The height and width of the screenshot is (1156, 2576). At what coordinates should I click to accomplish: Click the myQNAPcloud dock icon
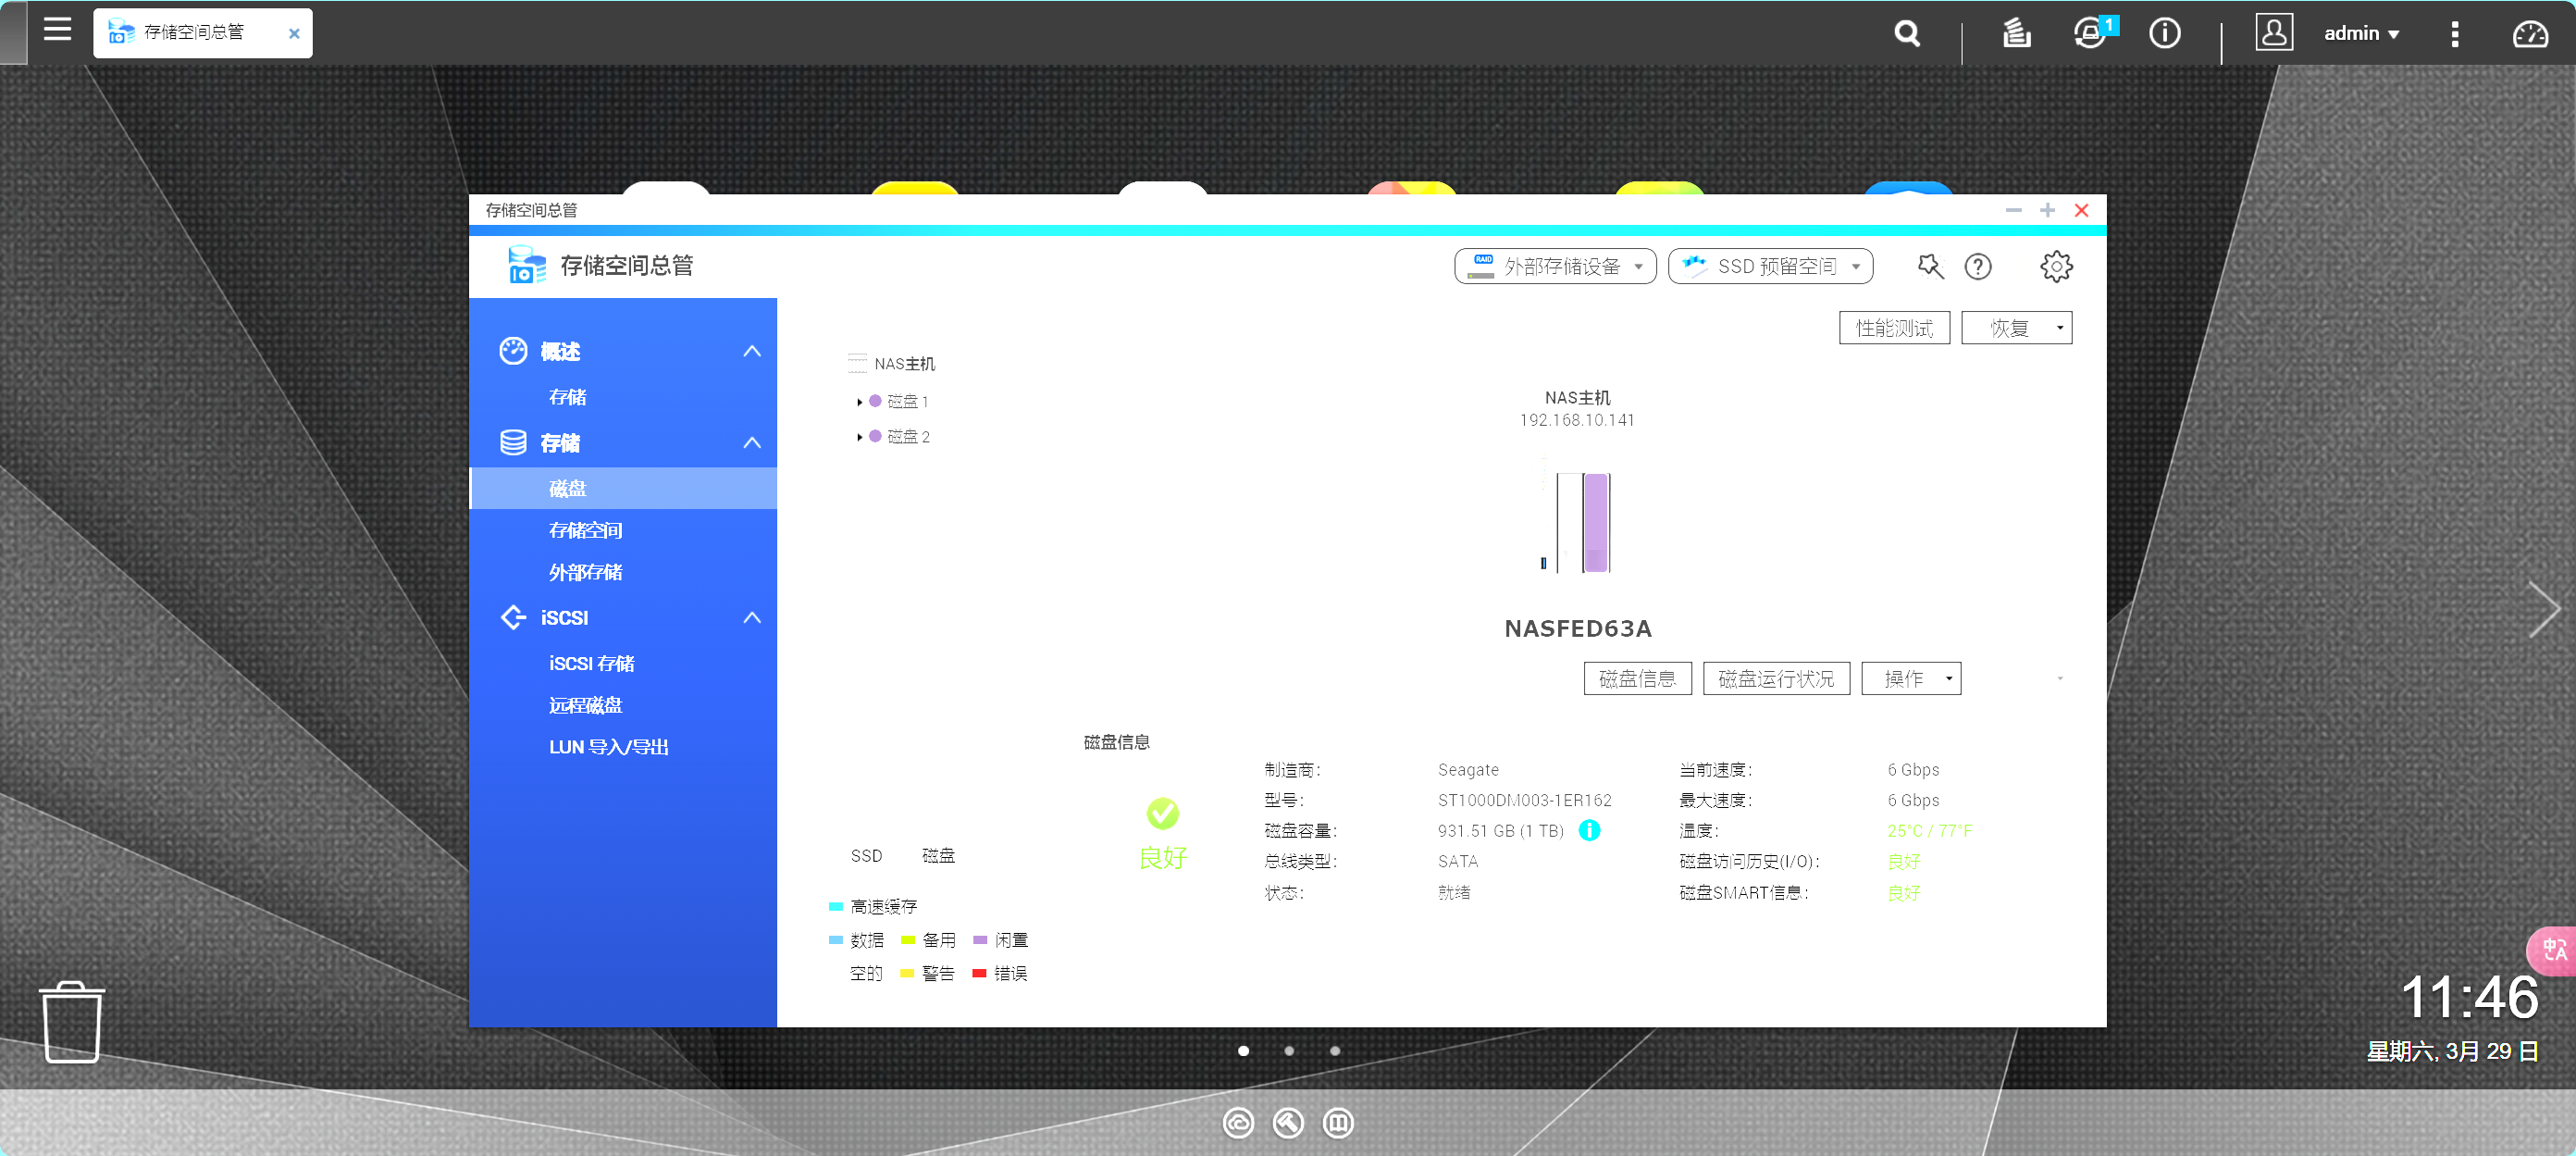pos(1238,1122)
